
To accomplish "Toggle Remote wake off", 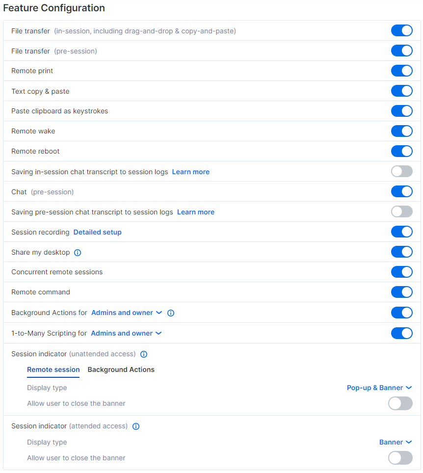I will 401,131.
